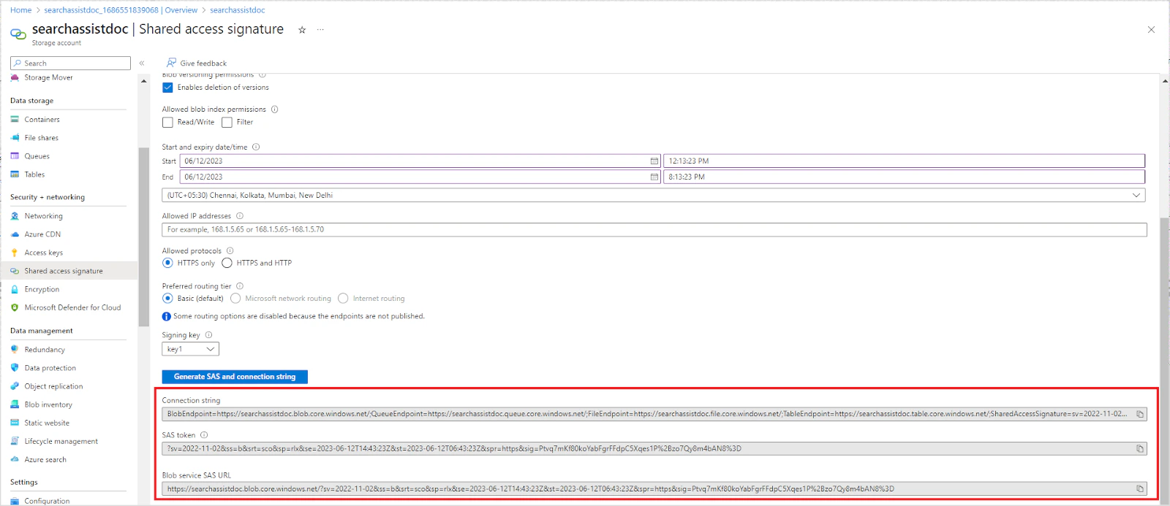Click the Networking icon in sidebar
This screenshot has width=1170, height=506.
(15, 216)
